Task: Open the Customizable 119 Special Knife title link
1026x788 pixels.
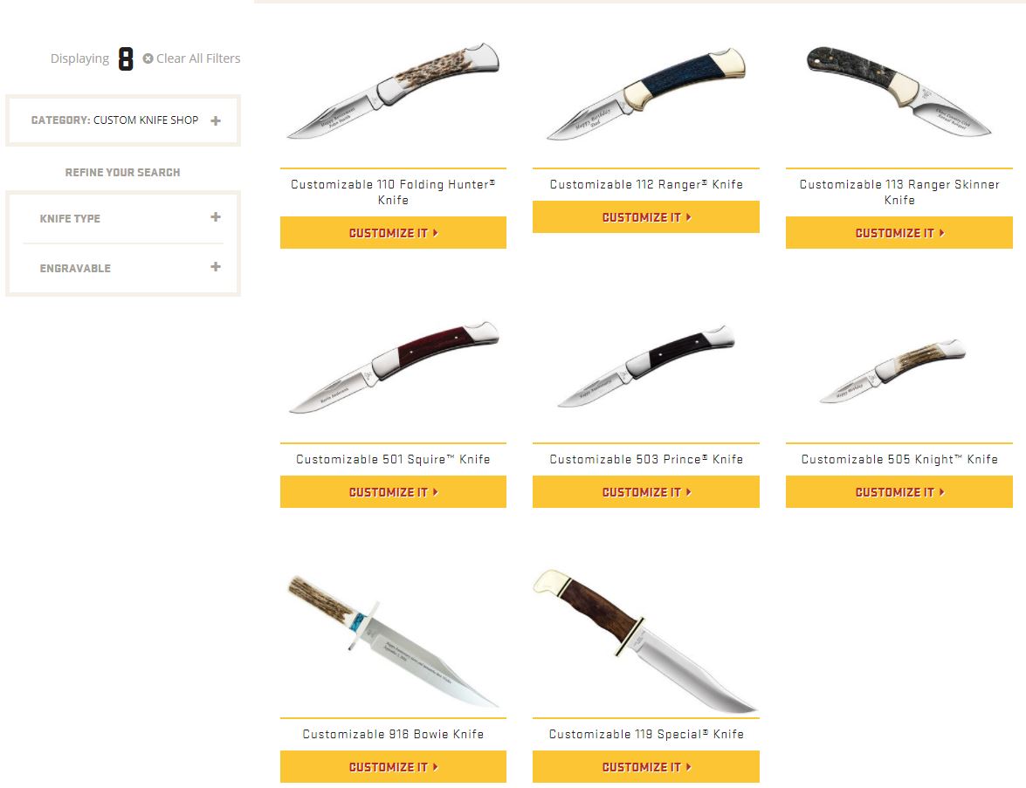Action: 646,734
